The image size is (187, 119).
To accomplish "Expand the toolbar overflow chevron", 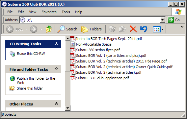I will 182,26.
